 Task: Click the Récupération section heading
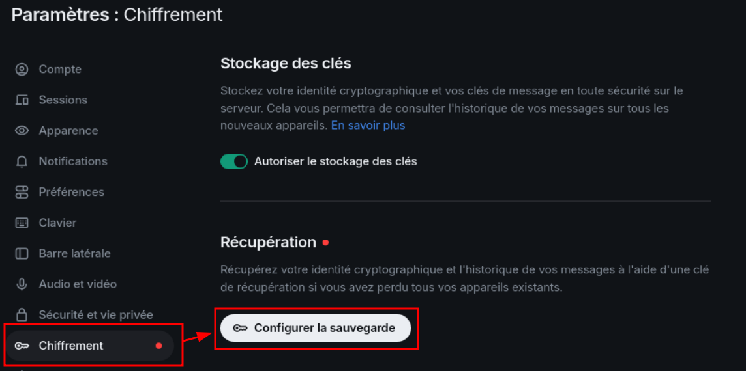point(268,242)
